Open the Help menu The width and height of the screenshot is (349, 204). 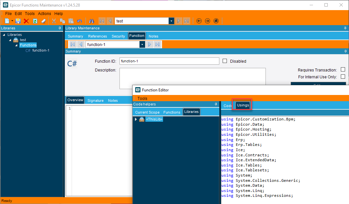pyautogui.click(x=59, y=13)
